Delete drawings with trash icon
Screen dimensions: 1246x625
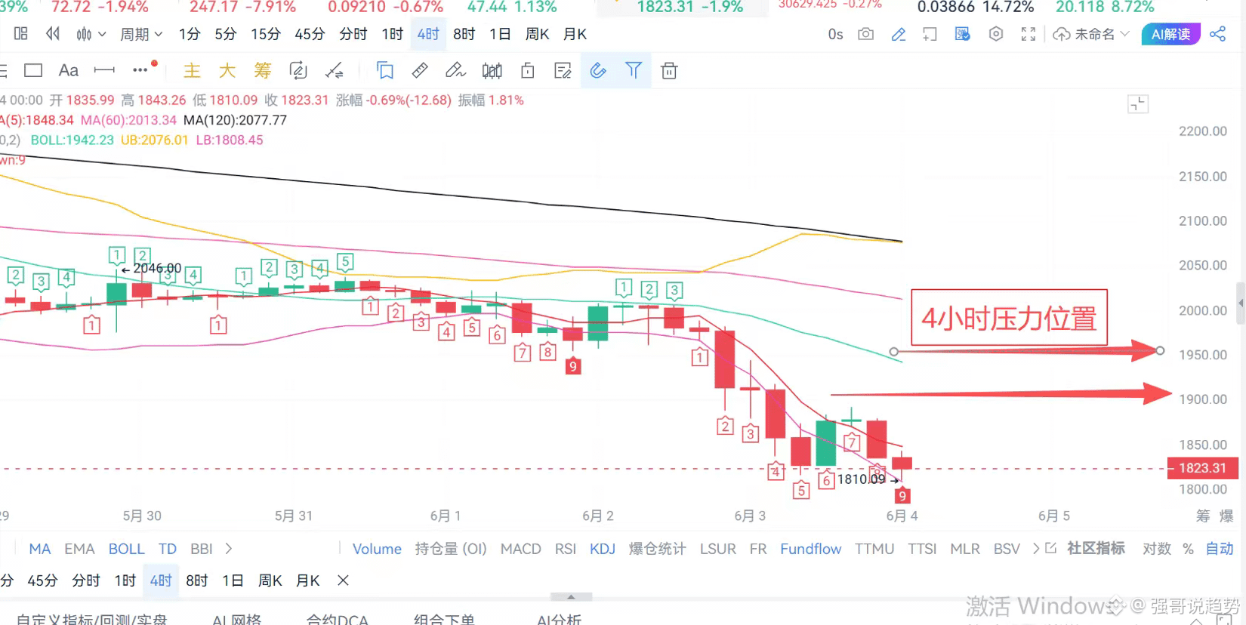pyautogui.click(x=669, y=71)
